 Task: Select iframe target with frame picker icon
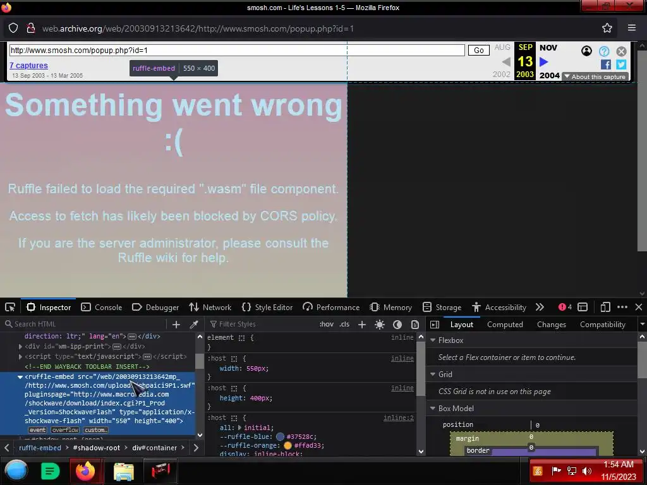tap(583, 308)
